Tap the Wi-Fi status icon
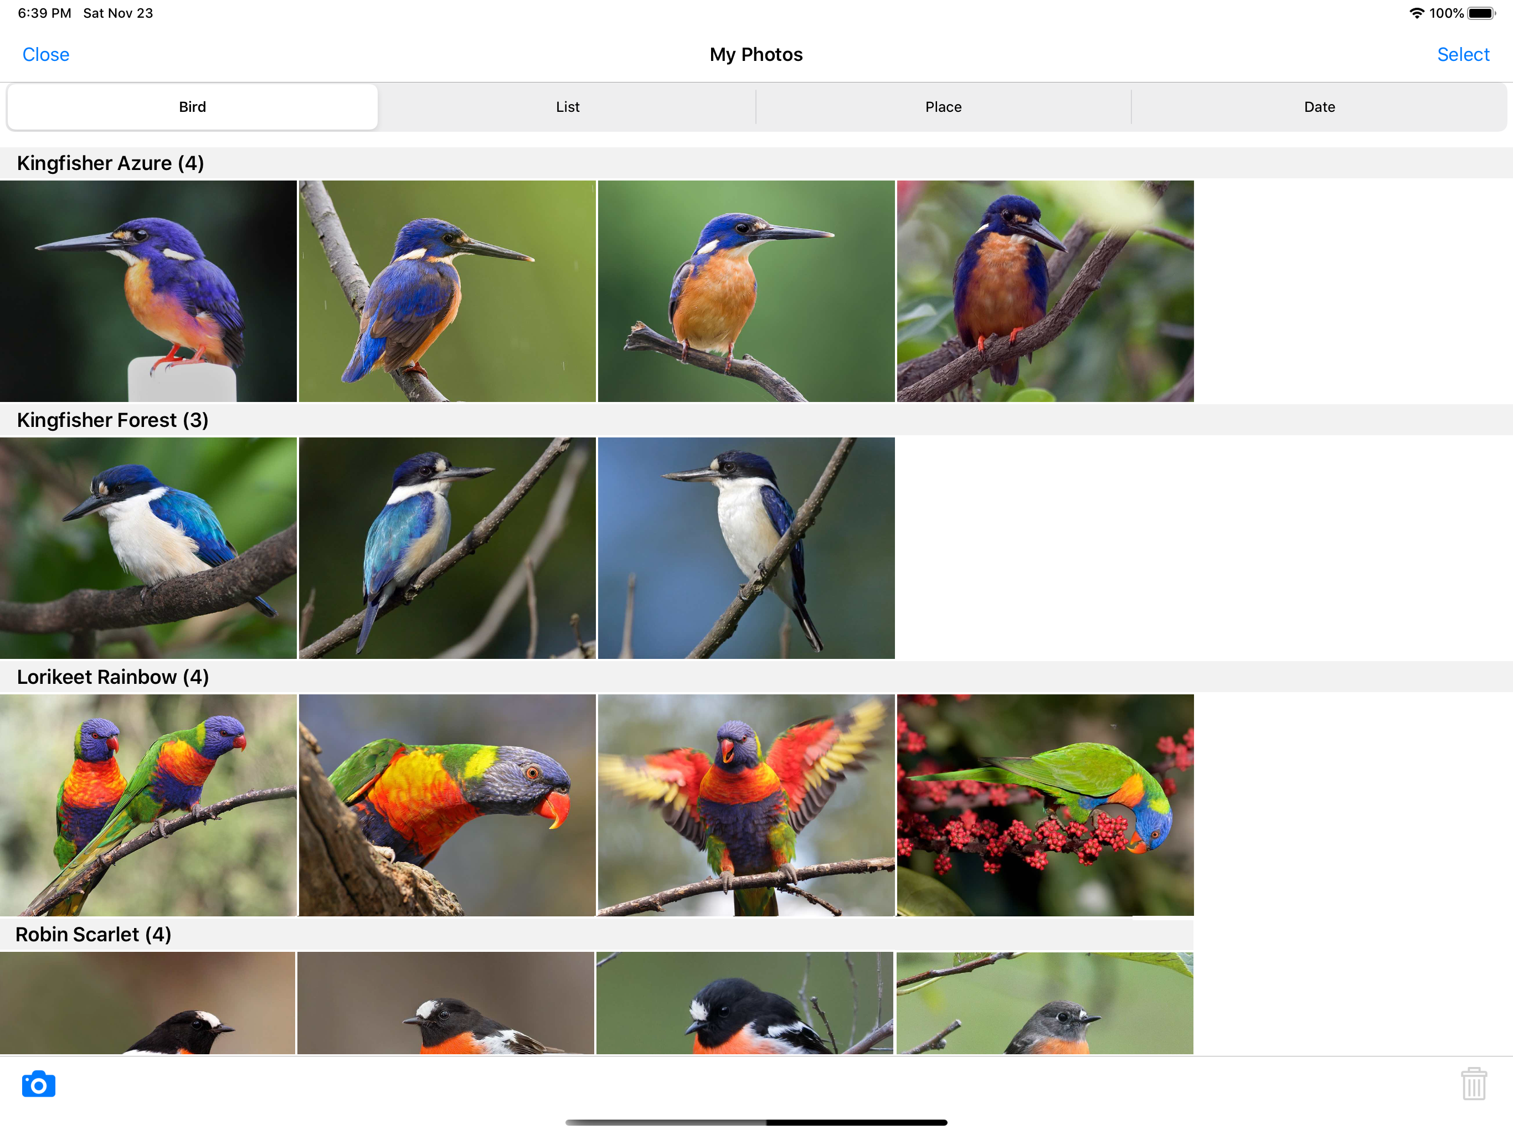1513x1134 pixels. click(1417, 13)
